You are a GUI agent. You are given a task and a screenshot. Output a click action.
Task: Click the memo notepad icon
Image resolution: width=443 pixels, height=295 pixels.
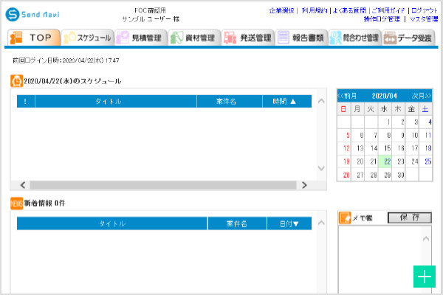click(345, 218)
